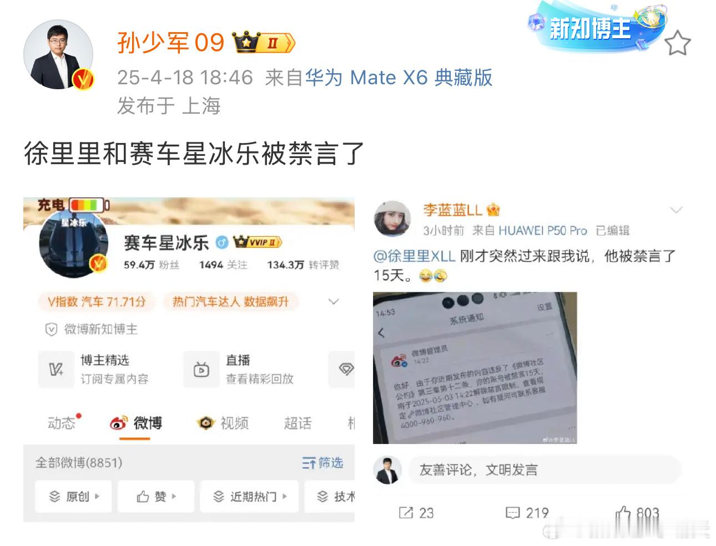The width and height of the screenshot is (716, 546).
Task: Focus the 友善评论，文明发言 comment field
Action: tap(544, 470)
